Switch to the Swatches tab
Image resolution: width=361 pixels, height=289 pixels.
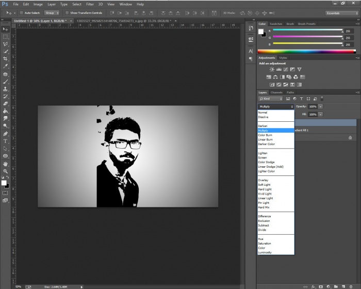[x=276, y=24]
